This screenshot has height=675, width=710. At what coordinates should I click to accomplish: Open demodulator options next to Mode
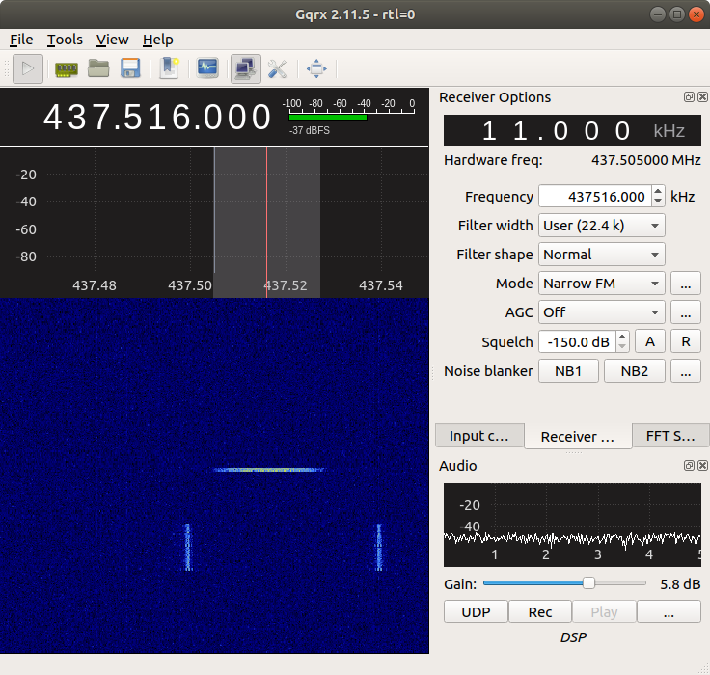(x=686, y=283)
